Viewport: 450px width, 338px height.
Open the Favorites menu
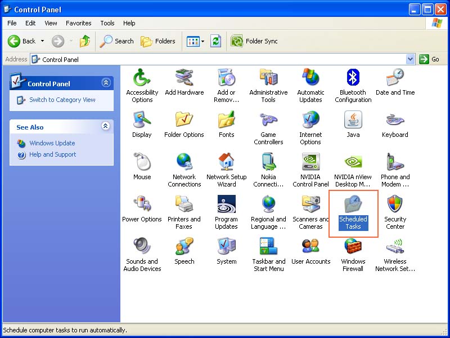coord(79,23)
